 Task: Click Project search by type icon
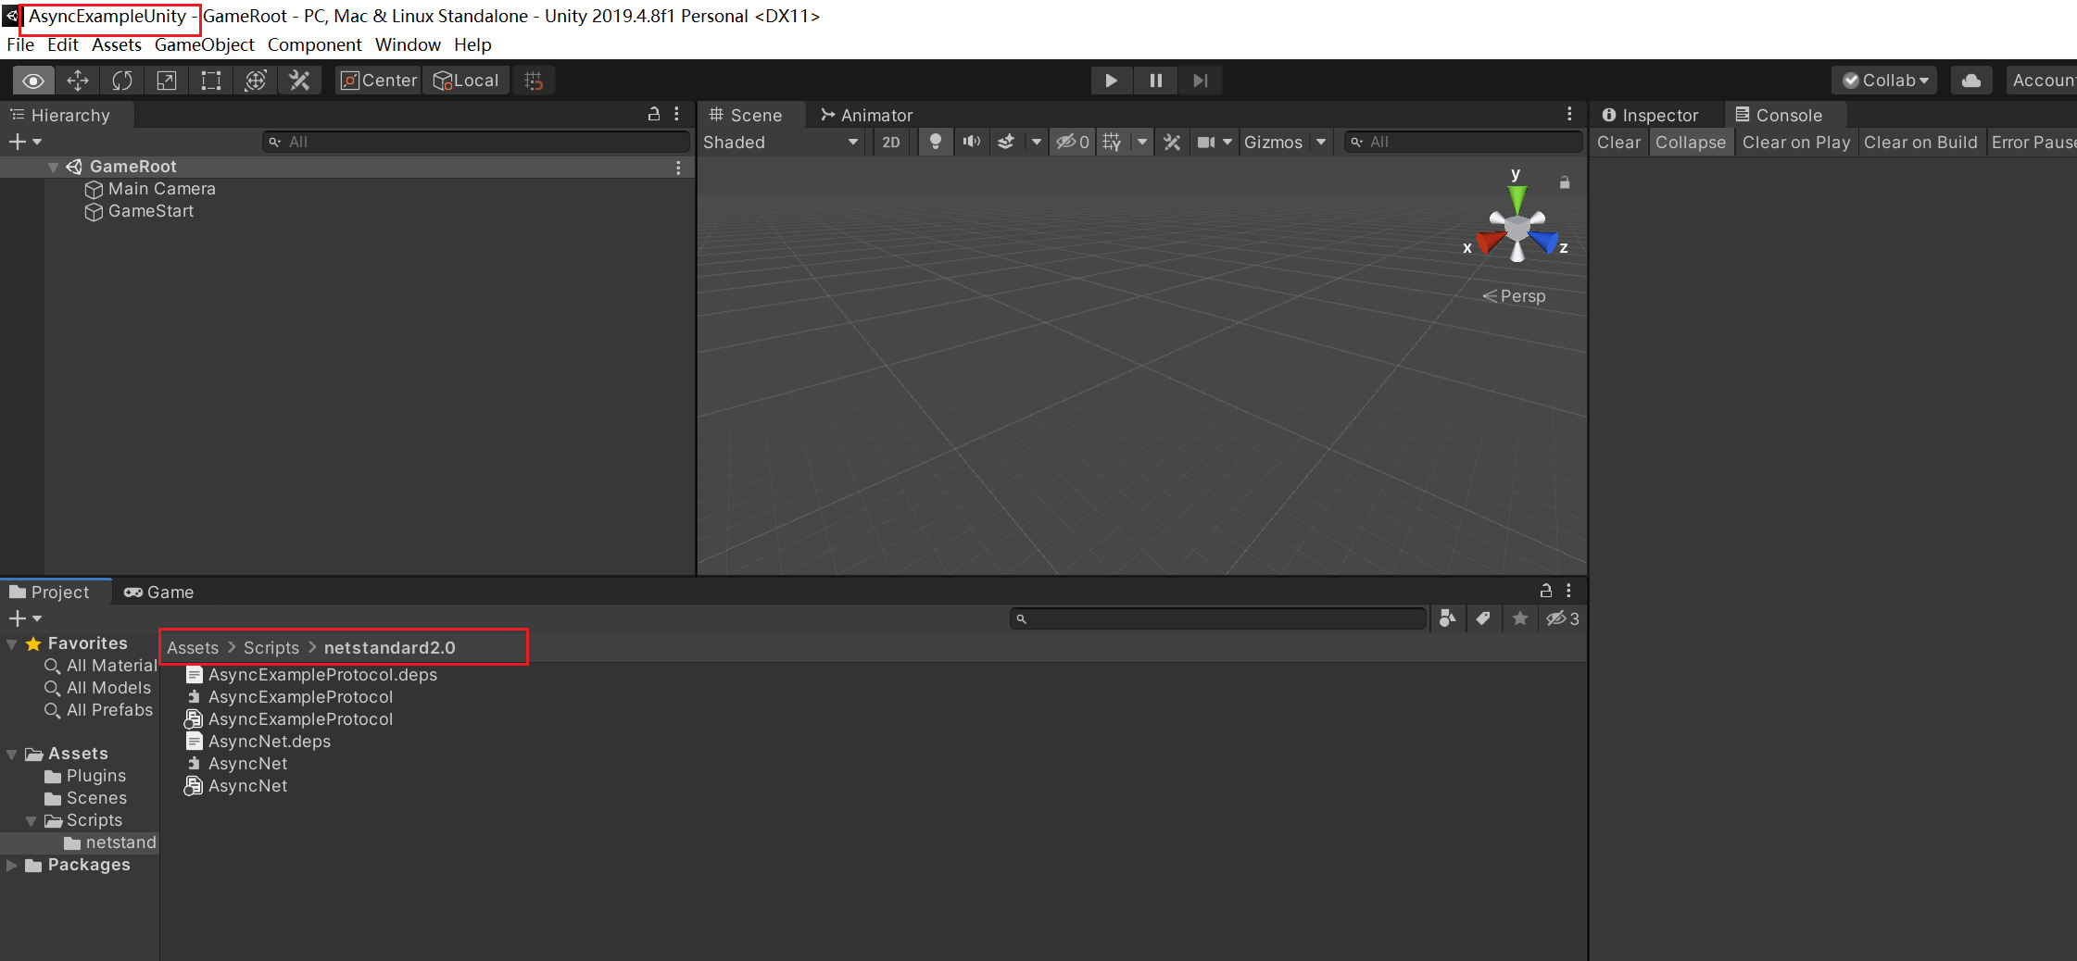1447,618
